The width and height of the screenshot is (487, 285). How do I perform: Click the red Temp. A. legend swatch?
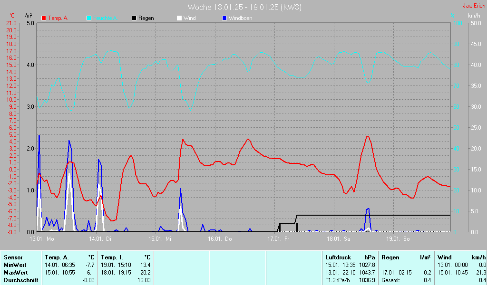click(x=44, y=19)
